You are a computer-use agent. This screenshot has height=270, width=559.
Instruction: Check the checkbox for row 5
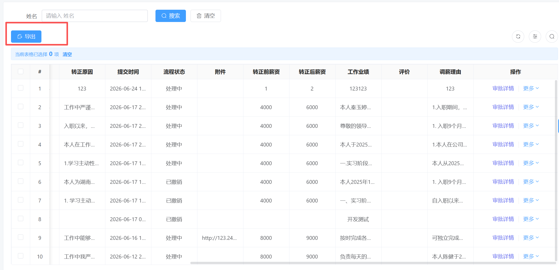[21, 163]
